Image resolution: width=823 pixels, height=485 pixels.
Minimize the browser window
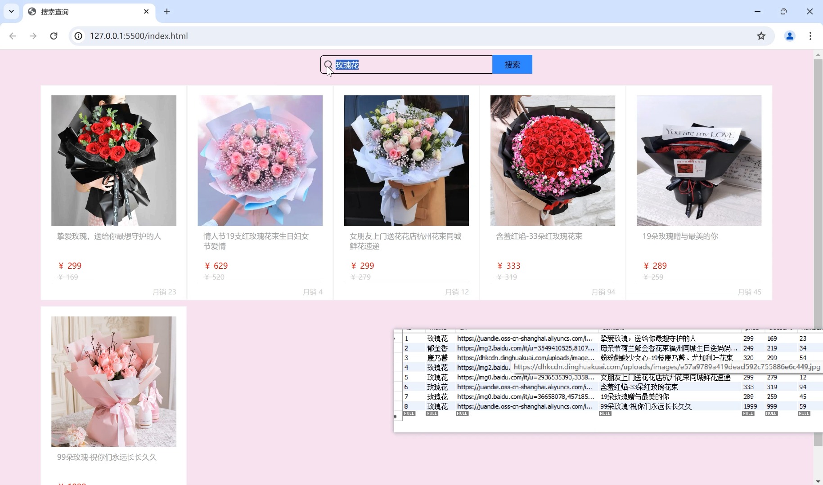tap(757, 12)
